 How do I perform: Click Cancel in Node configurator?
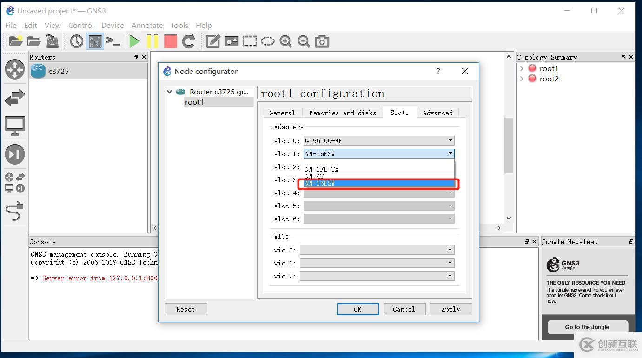[404, 309]
